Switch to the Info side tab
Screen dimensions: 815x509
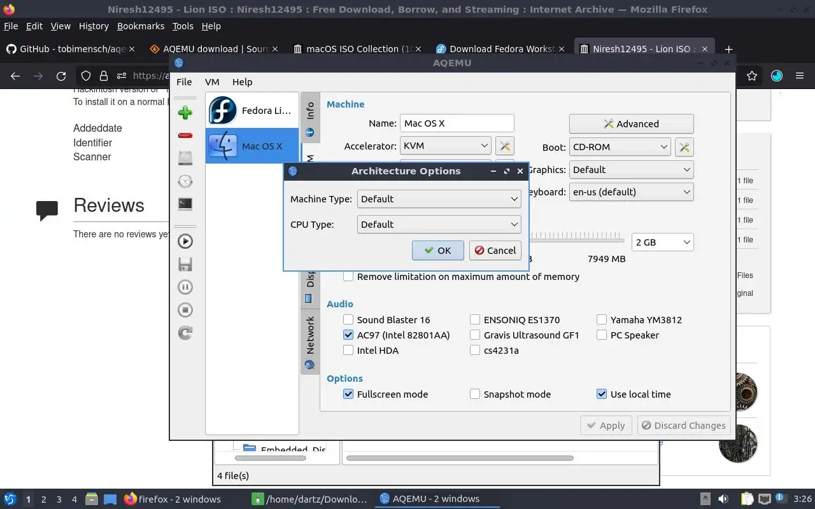pos(310,118)
